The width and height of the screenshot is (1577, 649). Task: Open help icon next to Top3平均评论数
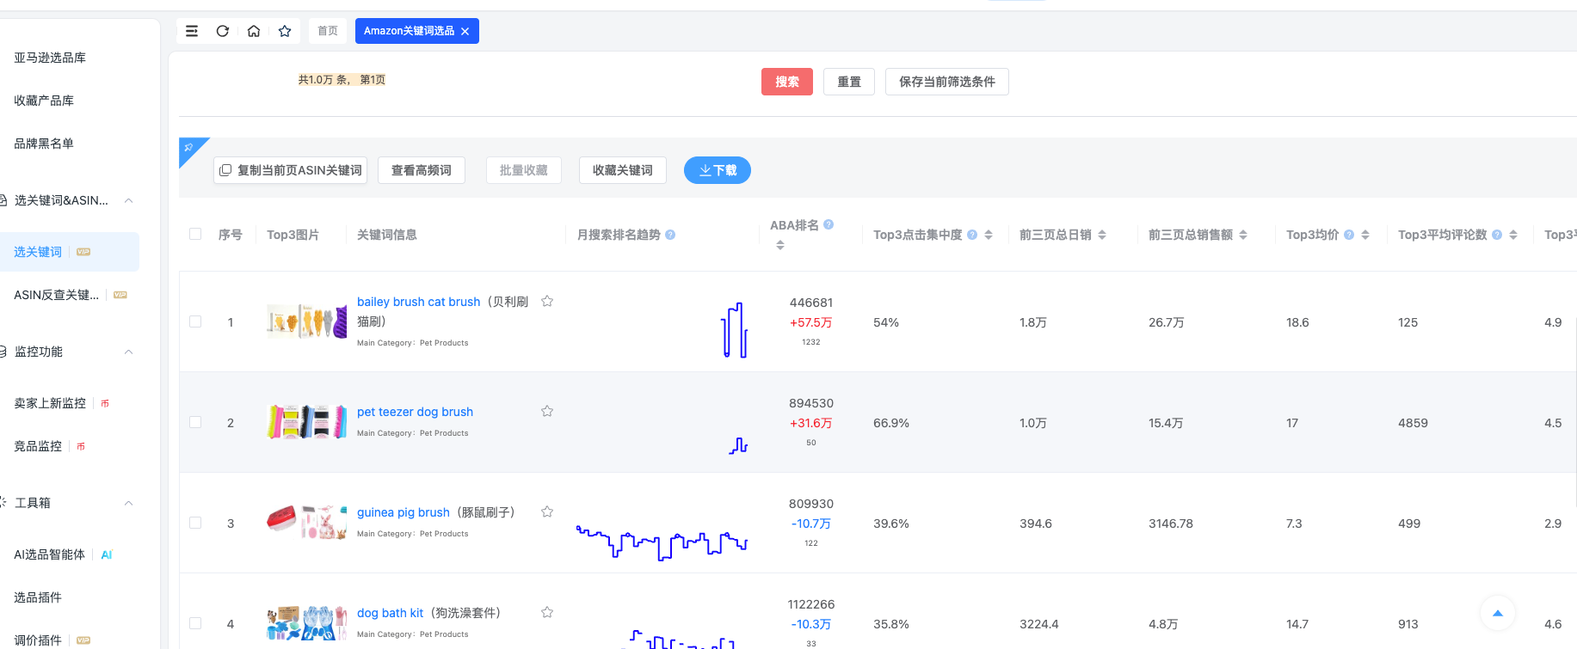(x=1497, y=235)
